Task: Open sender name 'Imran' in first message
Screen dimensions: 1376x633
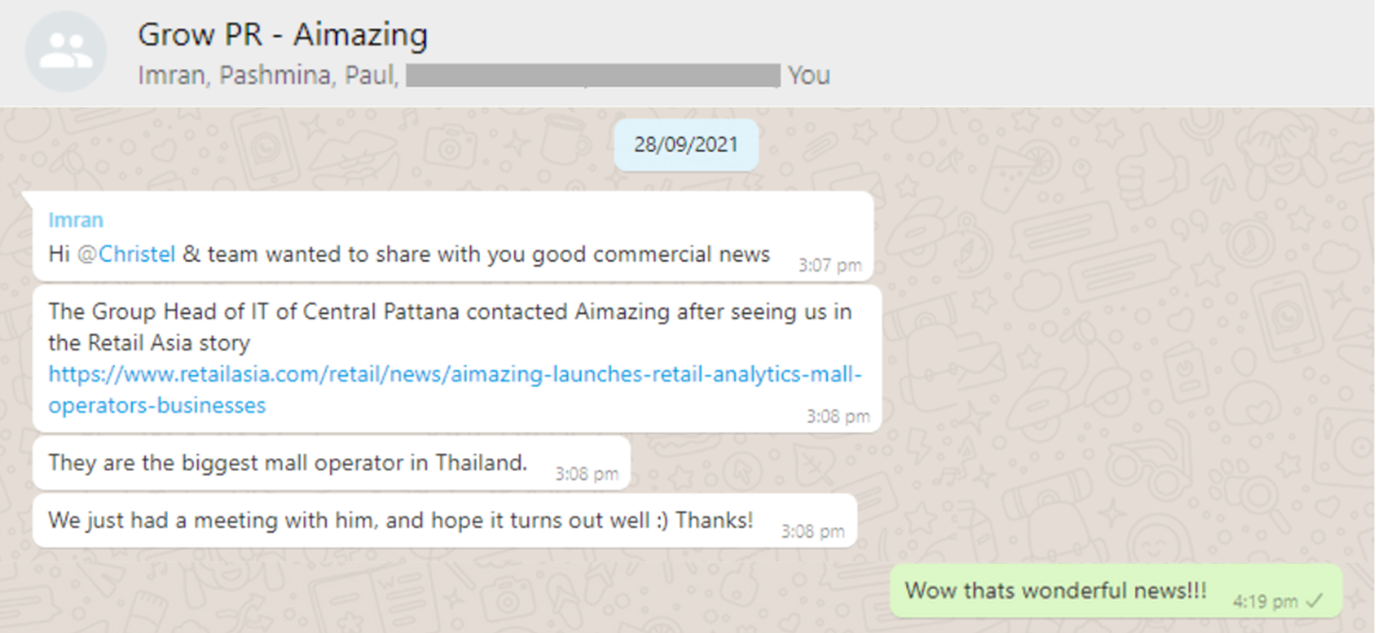Action: tap(76, 220)
